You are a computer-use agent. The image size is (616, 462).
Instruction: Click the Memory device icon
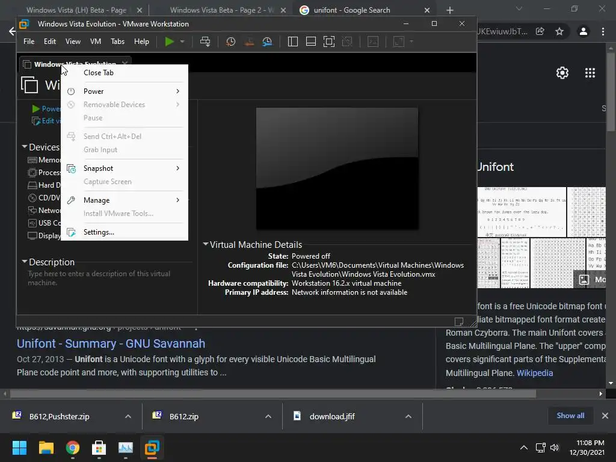tap(32, 160)
